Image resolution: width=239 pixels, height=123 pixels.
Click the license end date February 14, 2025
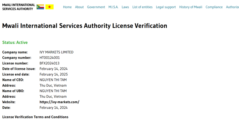[54, 75]
